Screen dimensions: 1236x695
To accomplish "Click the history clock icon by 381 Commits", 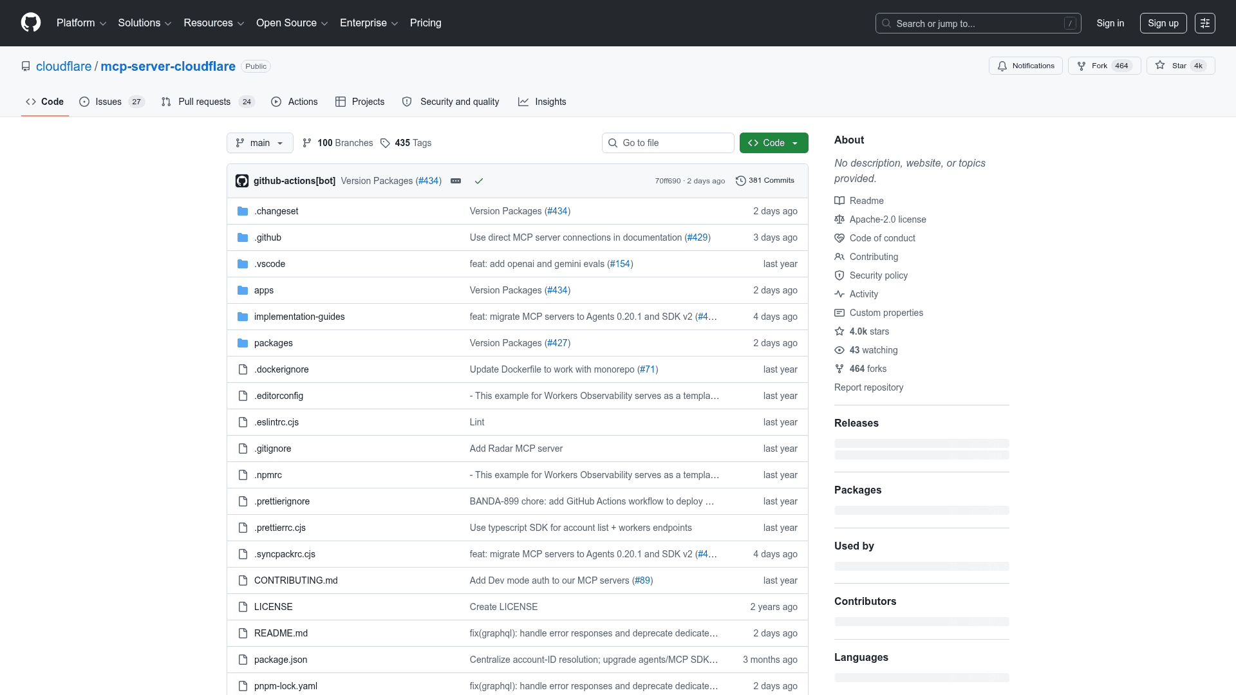I will point(740,181).
